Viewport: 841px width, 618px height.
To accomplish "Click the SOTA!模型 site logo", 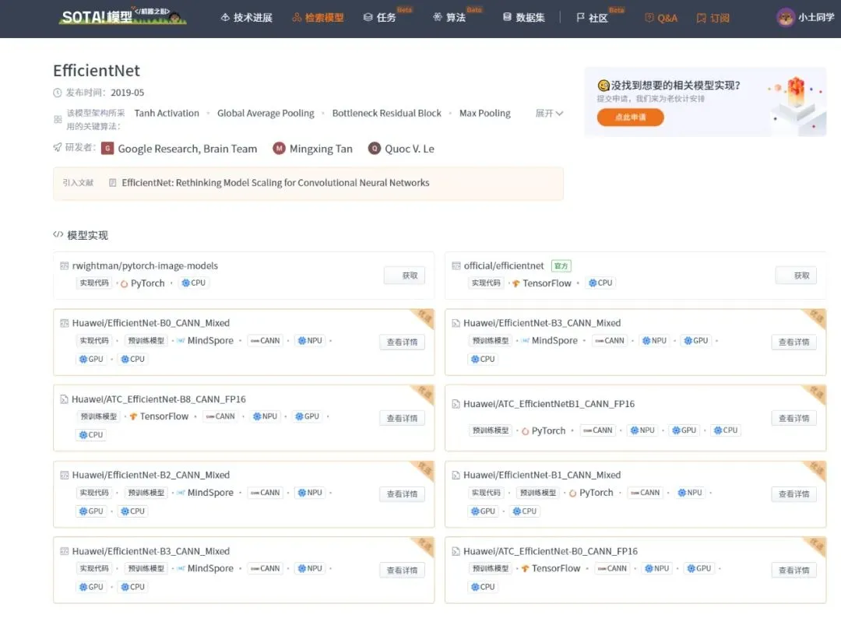I will click(123, 16).
